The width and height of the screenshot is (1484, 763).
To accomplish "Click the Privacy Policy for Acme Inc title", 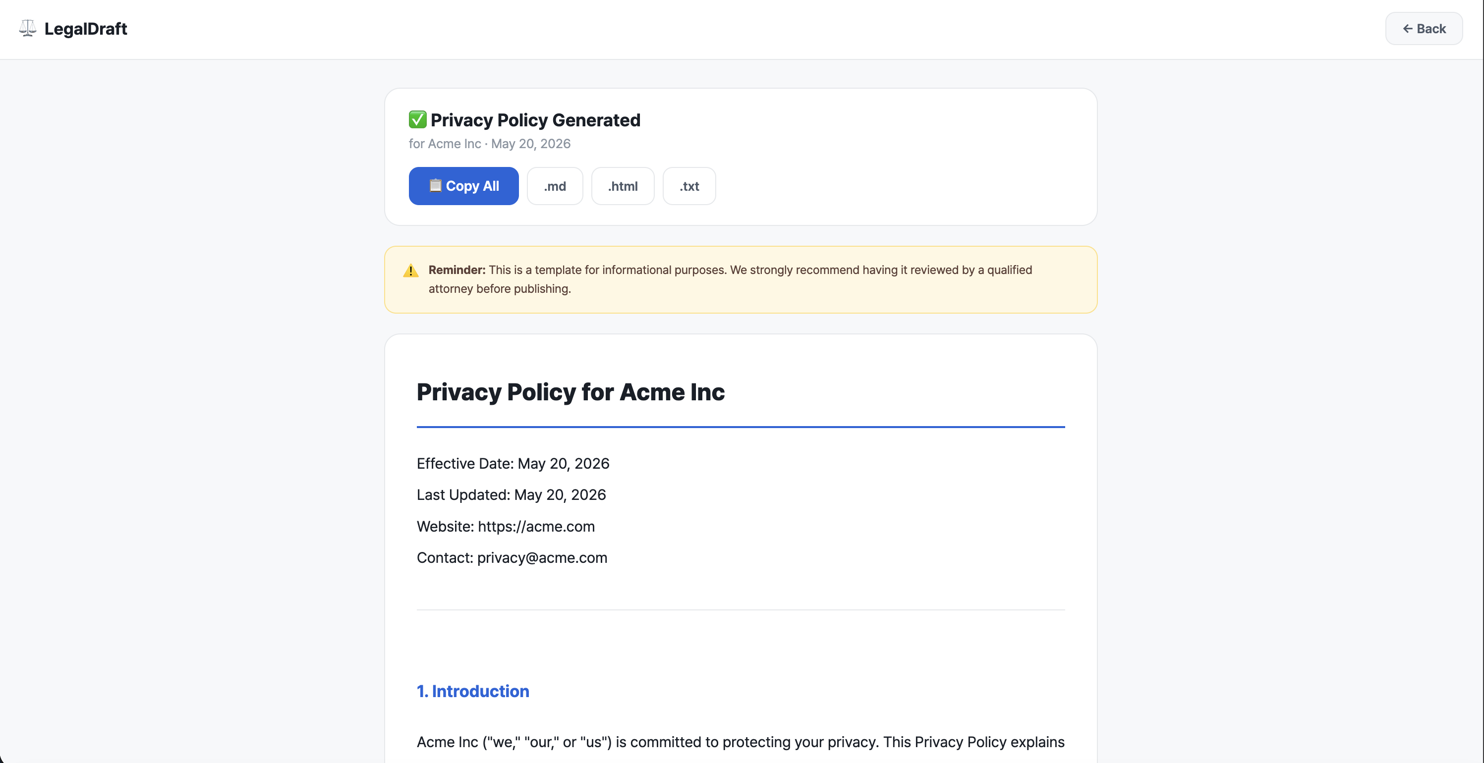I will [x=571, y=392].
